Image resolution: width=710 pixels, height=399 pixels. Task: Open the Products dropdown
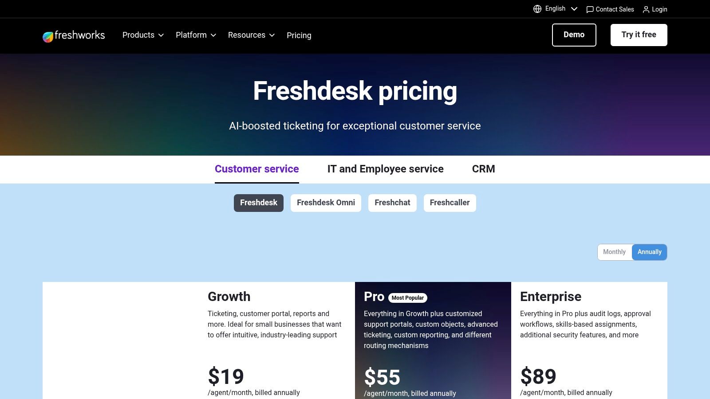point(142,35)
